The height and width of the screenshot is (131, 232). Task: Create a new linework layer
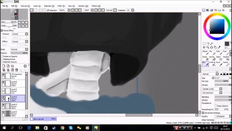tap(8, 66)
